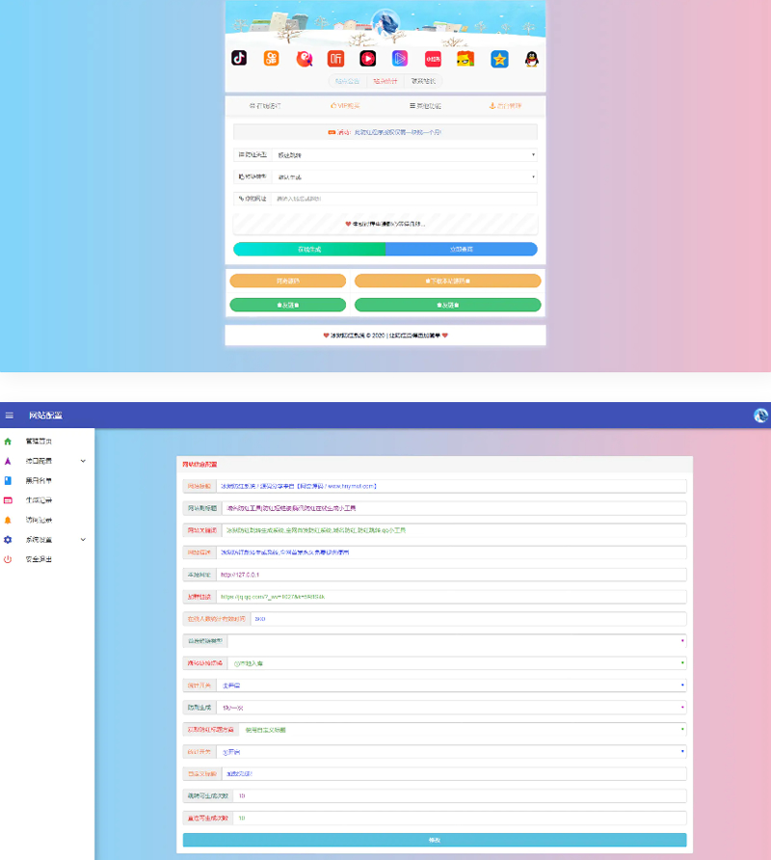Click the round avatar in the admin header

760,416
